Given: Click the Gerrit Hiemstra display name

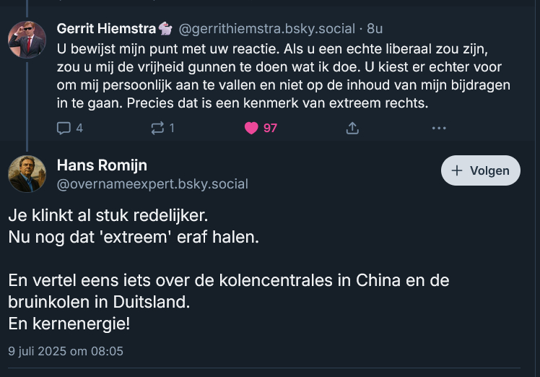Looking at the screenshot, I should click(x=106, y=29).
